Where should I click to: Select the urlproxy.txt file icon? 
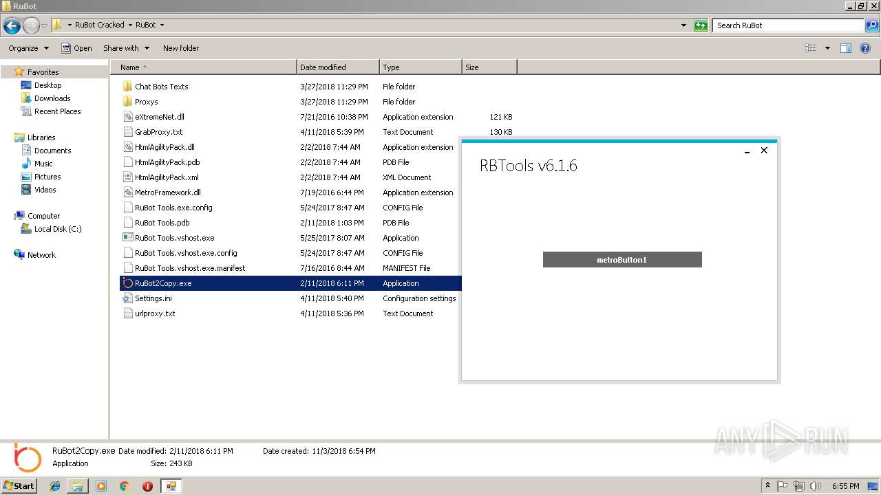[127, 313]
